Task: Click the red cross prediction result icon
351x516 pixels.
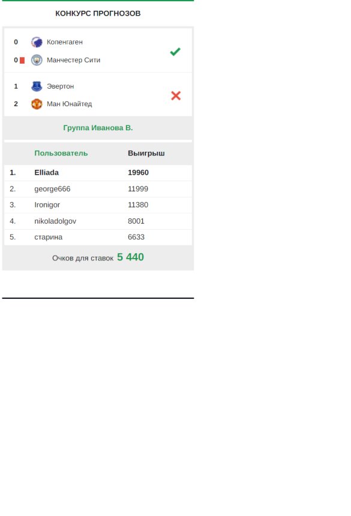Action: click(176, 96)
